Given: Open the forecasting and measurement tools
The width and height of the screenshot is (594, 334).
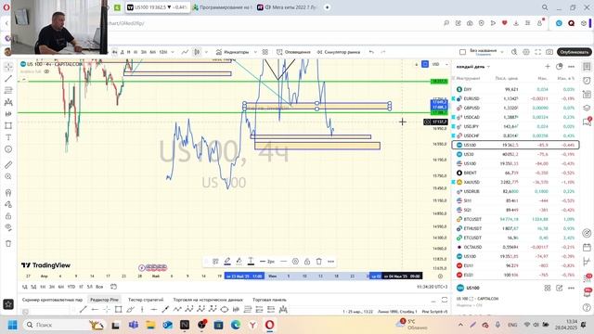Looking at the screenshot, I should 8,114.
